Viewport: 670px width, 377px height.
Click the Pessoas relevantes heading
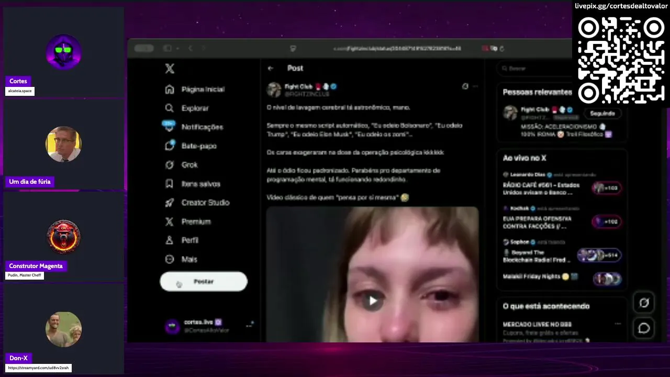pyautogui.click(x=537, y=92)
